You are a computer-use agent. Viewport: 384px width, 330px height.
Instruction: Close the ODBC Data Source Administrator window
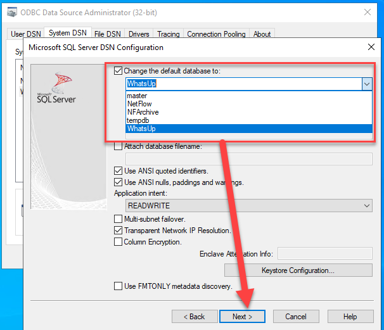coord(368,12)
